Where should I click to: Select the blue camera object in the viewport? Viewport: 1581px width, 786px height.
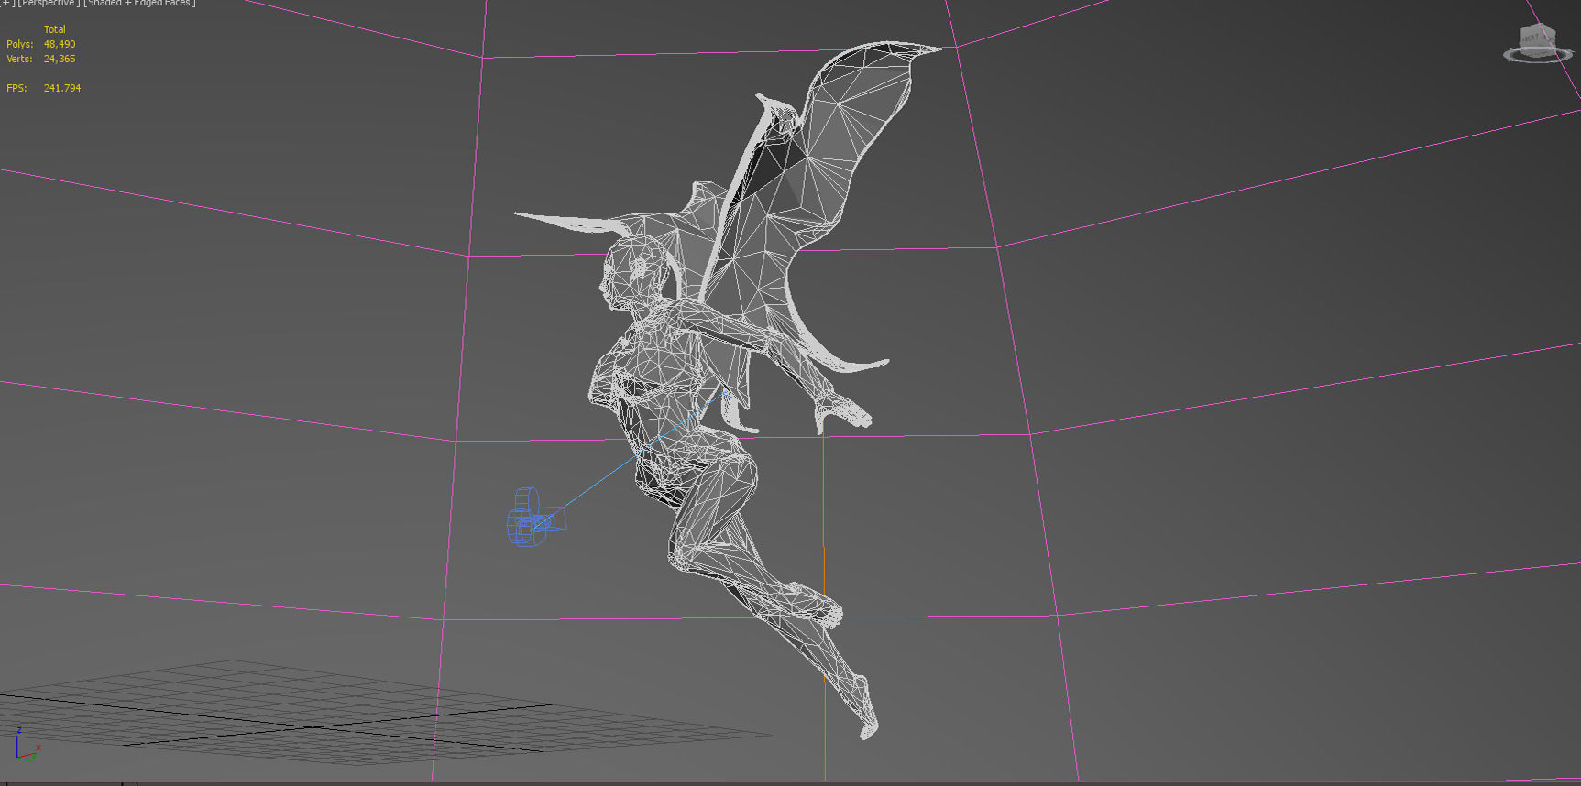tap(535, 519)
